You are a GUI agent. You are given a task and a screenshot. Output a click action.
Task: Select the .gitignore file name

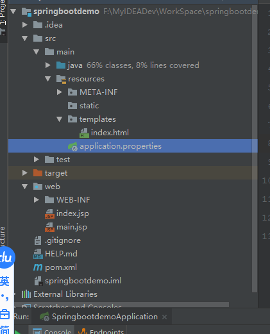pos(63,241)
